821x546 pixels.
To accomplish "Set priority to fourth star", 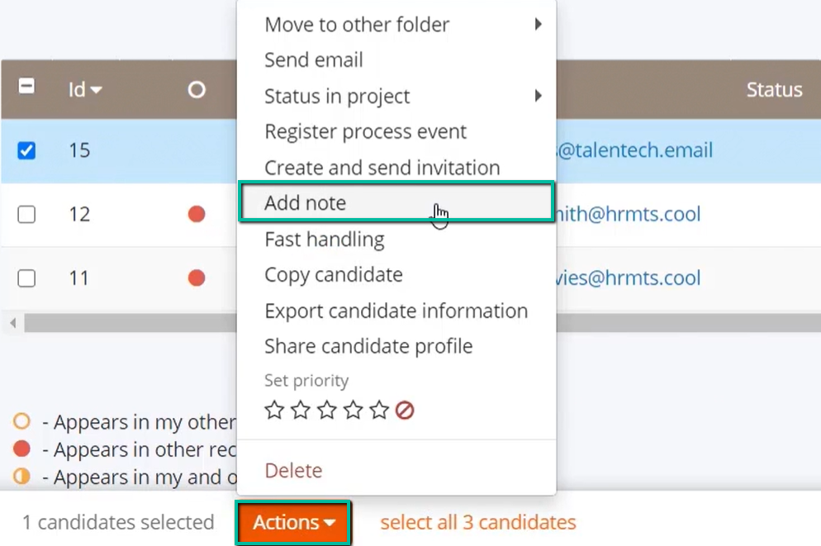I will (353, 410).
